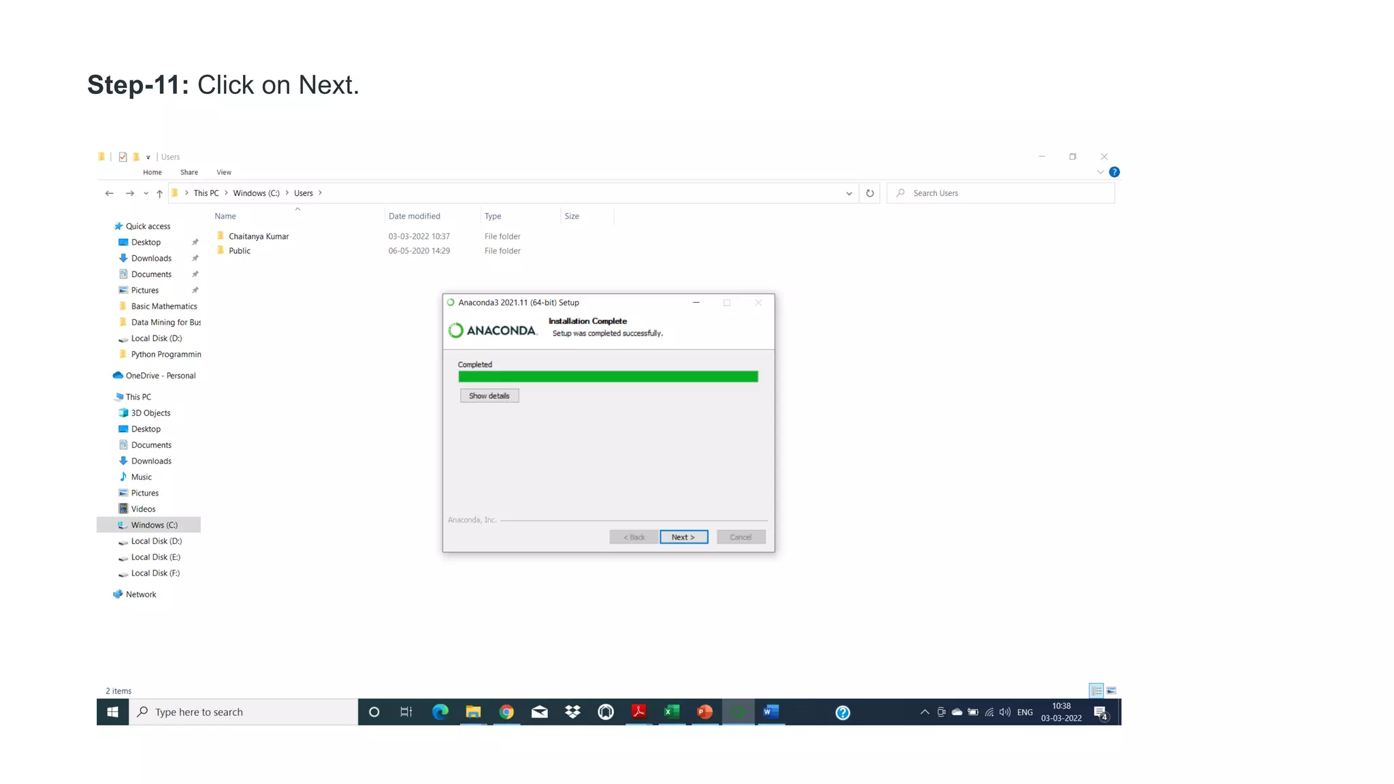Viewport: 1394px width, 784px height.
Task: Click the File Explorer help icon
Action: [1114, 172]
